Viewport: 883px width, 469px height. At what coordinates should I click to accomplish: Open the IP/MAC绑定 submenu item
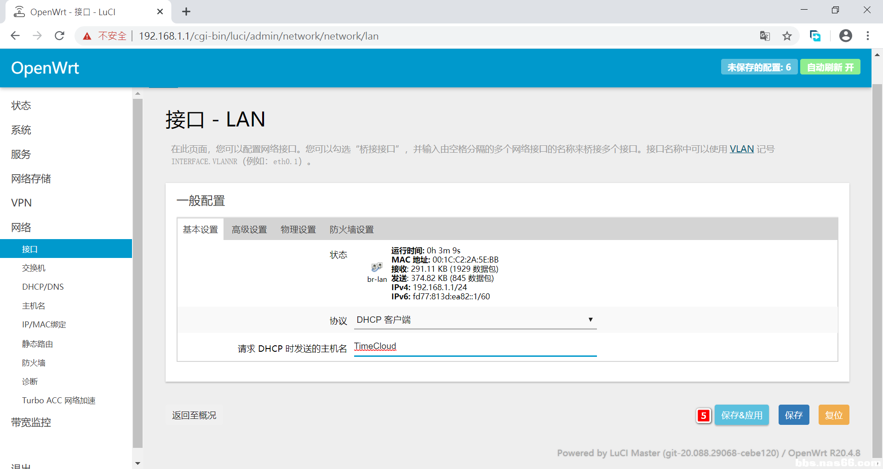pos(44,325)
